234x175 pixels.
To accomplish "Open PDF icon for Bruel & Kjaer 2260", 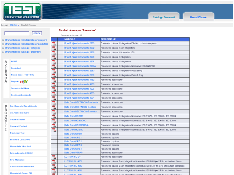I will (54, 75).
